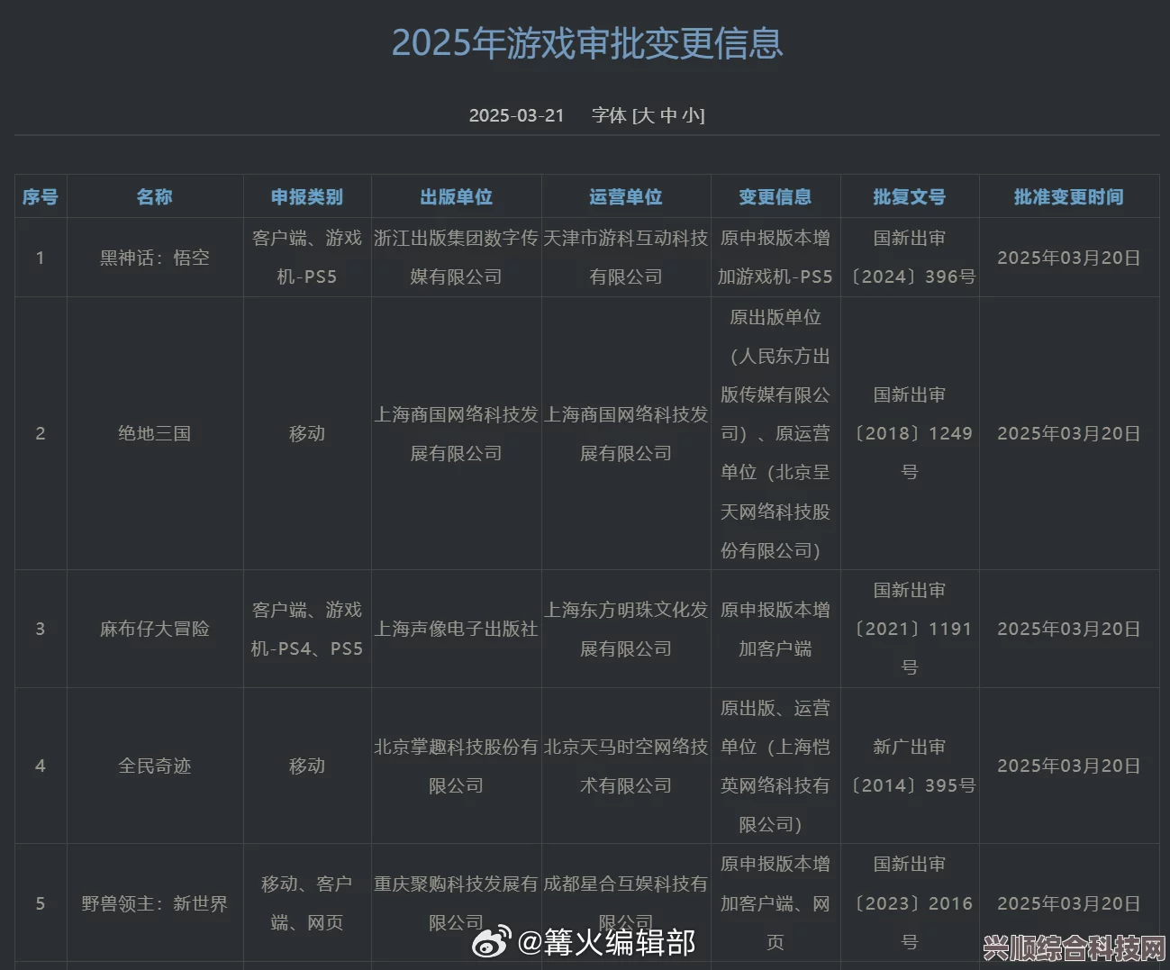Click approval number 国新出审〔2023〕2016号

[x=910, y=903]
